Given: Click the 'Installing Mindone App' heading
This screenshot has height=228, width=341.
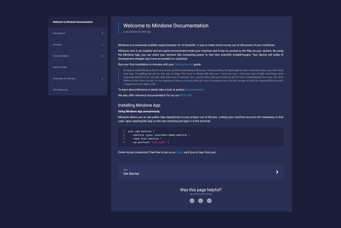Looking at the screenshot, I should pyautogui.click(x=139, y=105).
